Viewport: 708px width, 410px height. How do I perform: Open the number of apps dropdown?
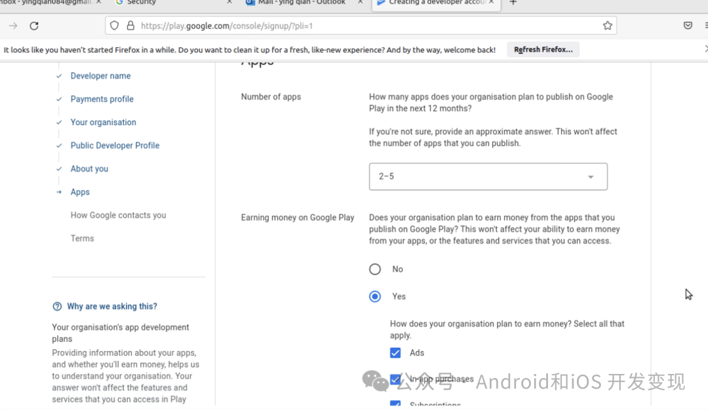(x=488, y=176)
